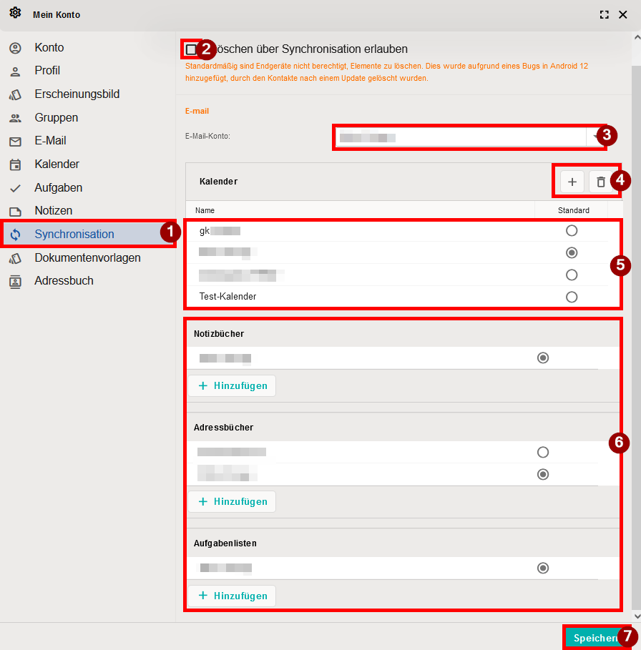Viewport: 641px width, 650px height.
Task: Click the Erscheinungsbild palette icon
Action: click(x=15, y=94)
